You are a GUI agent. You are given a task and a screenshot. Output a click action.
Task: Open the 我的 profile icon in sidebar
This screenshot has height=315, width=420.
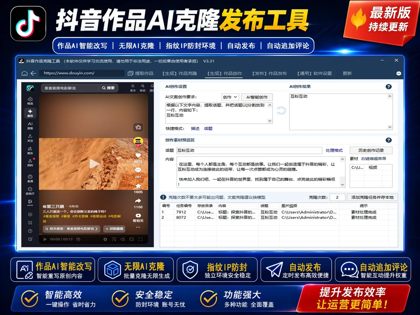point(30,162)
